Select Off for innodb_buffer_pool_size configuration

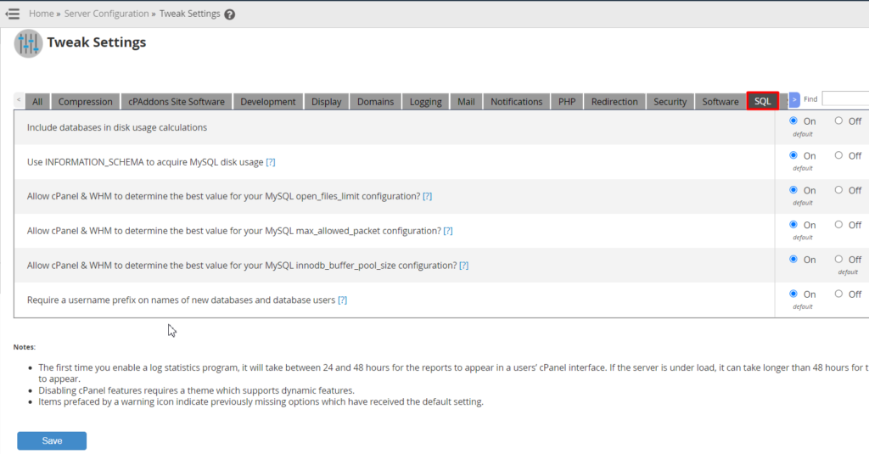pyautogui.click(x=838, y=260)
